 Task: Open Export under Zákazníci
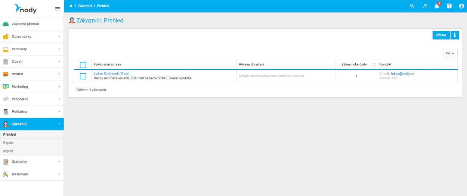coord(8,143)
